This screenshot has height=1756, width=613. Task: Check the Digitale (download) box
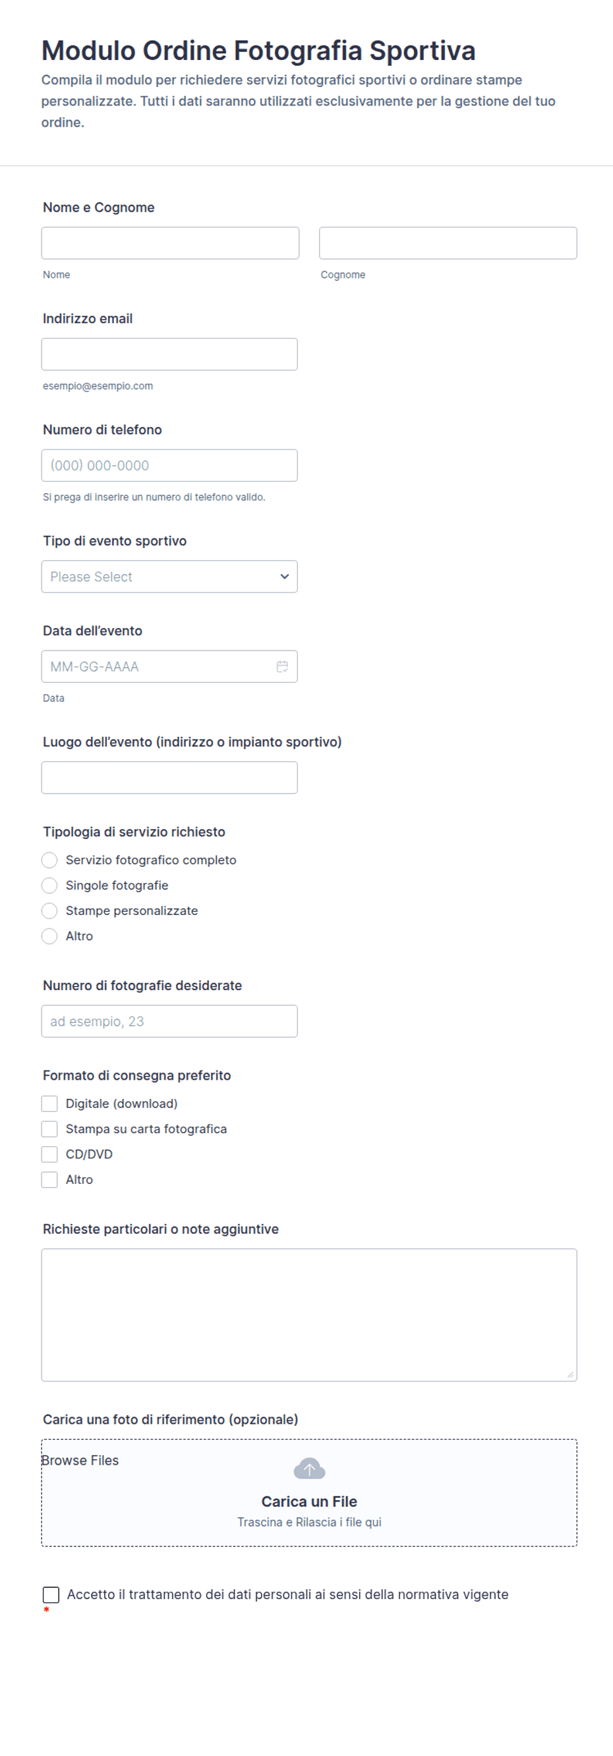coord(50,1103)
